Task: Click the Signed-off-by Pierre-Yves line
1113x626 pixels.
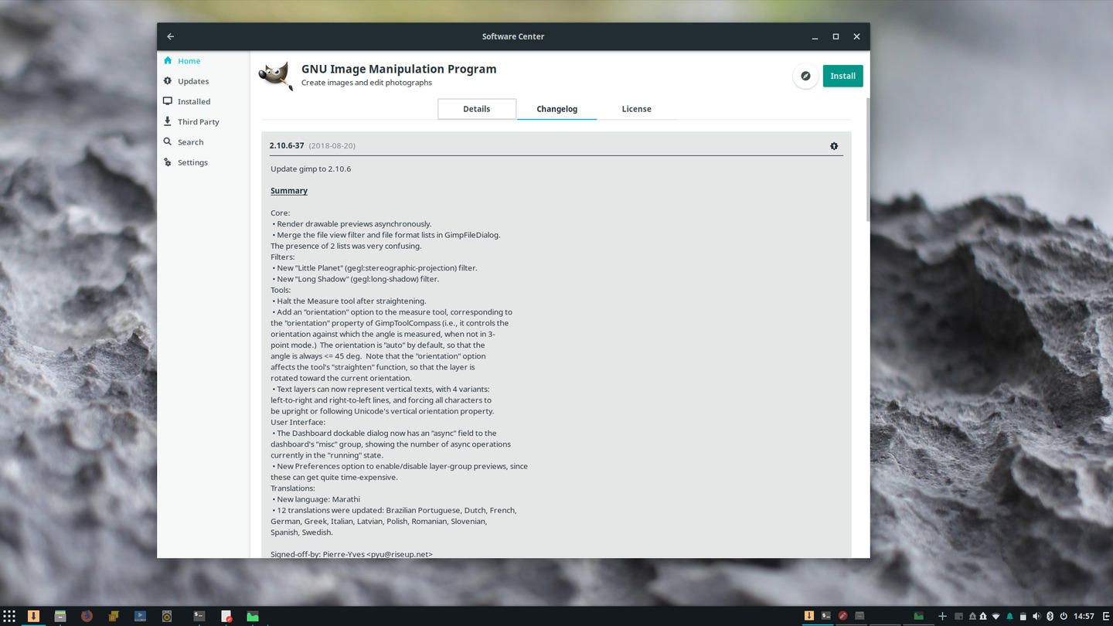Action: pos(352,553)
